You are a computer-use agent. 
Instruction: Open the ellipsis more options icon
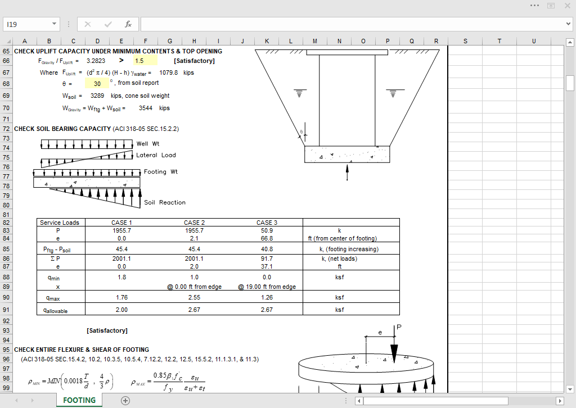tap(534, 6)
